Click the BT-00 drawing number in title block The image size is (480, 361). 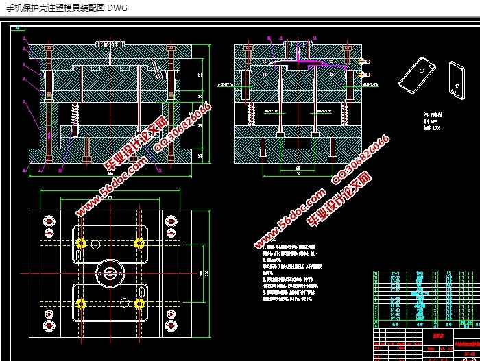(x=469, y=354)
